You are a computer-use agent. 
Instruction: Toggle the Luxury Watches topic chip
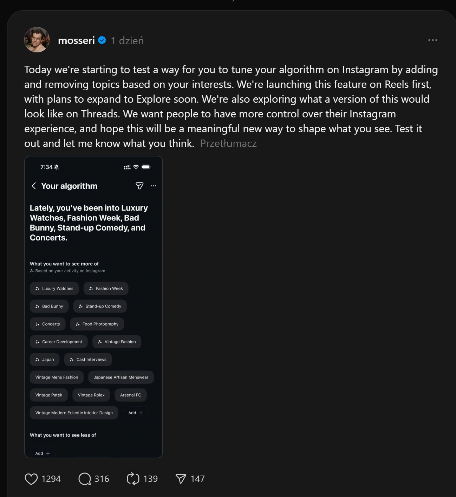(x=54, y=289)
